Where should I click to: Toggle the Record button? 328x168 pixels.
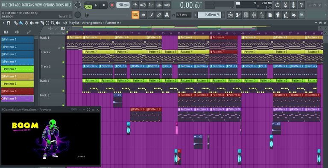(x=112, y=5)
